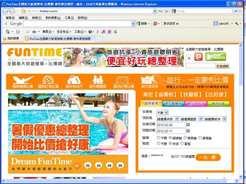Click the browser Forward arrow button
Screen dimensions: 246x184
coord(12,11)
